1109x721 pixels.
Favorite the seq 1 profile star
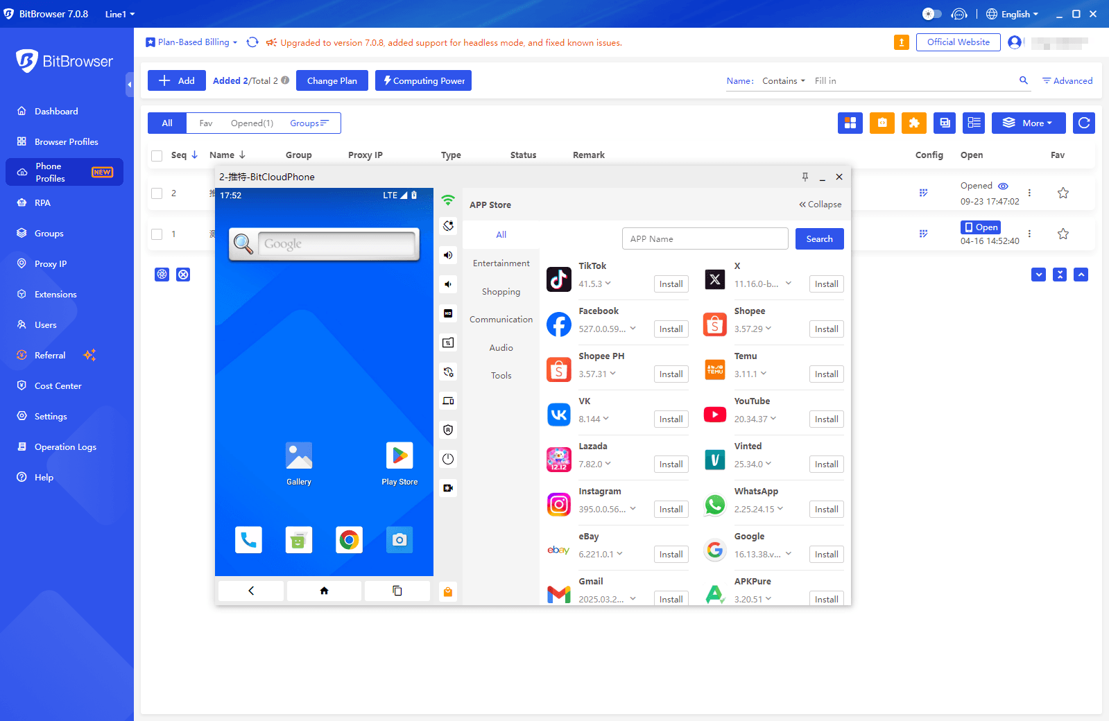[x=1063, y=234]
